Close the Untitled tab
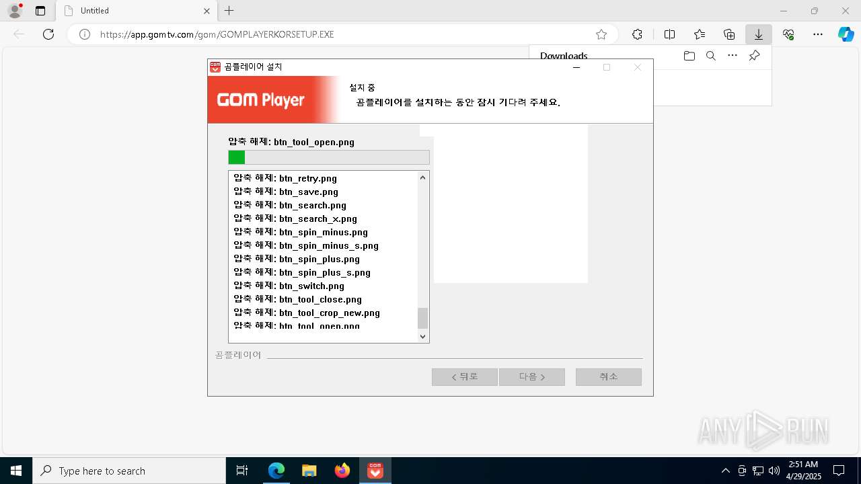The width and height of the screenshot is (861, 484). coord(207,11)
